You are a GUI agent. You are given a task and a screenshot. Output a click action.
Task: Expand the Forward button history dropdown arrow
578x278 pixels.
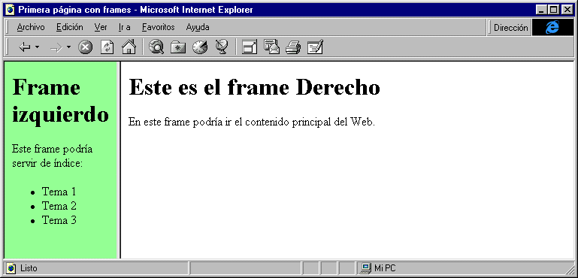tap(69, 47)
